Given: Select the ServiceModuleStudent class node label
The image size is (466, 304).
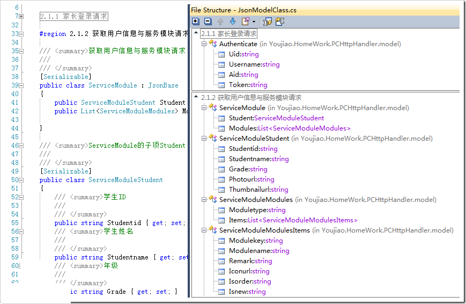Looking at the screenshot, I should click(x=254, y=138).
